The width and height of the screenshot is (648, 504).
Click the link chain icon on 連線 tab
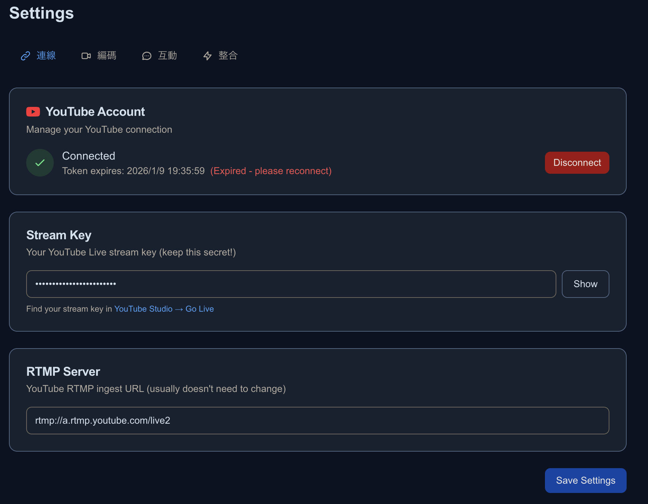click(26, 56)
